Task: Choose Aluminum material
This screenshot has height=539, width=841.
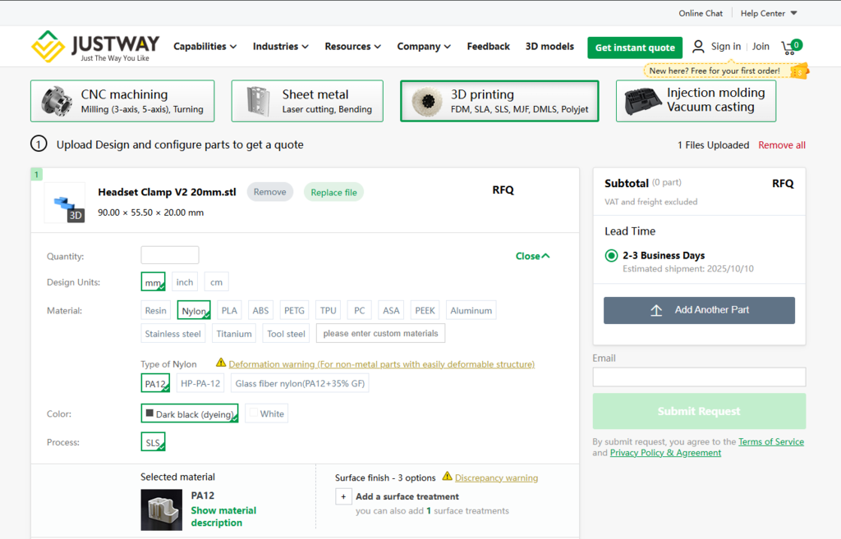Action: point(471,310)
